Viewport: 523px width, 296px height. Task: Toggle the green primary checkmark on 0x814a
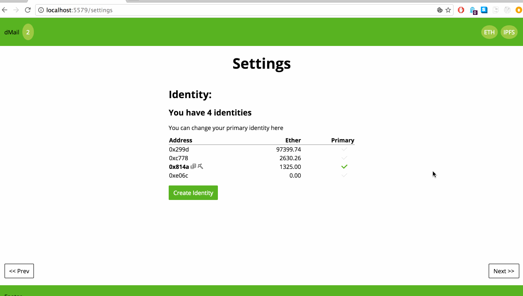344,166
